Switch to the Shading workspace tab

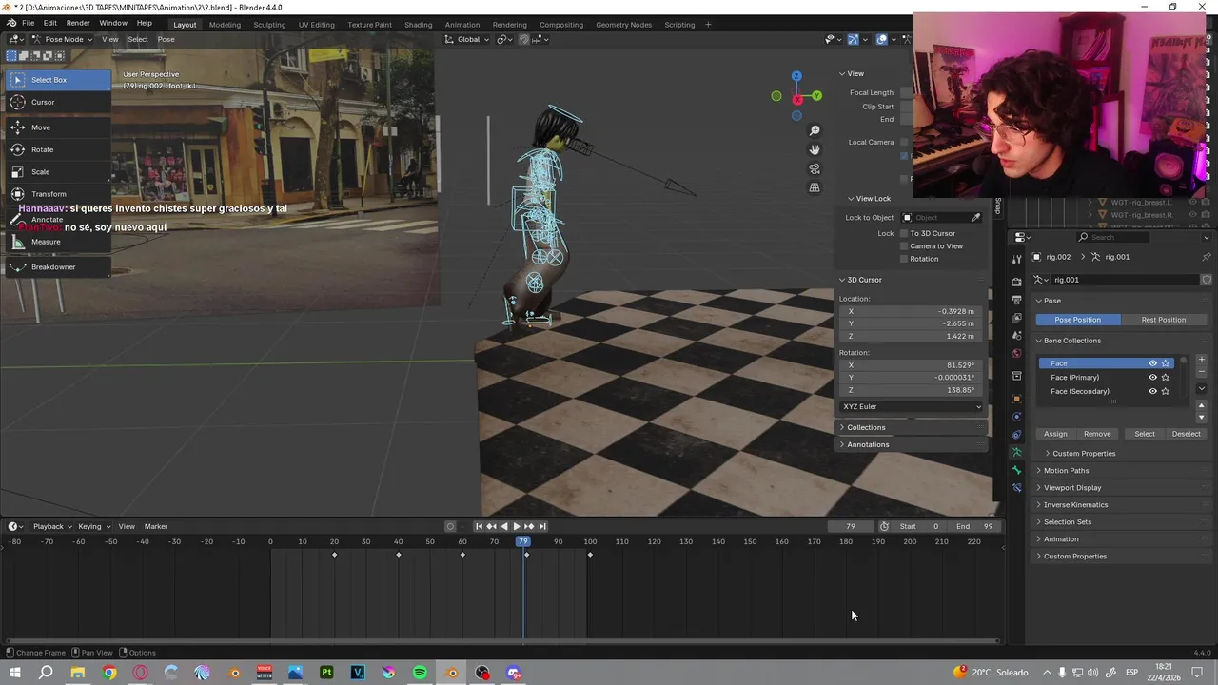point(418,24)
